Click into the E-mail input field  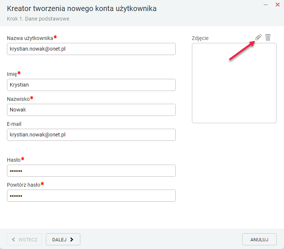point(91,135)
